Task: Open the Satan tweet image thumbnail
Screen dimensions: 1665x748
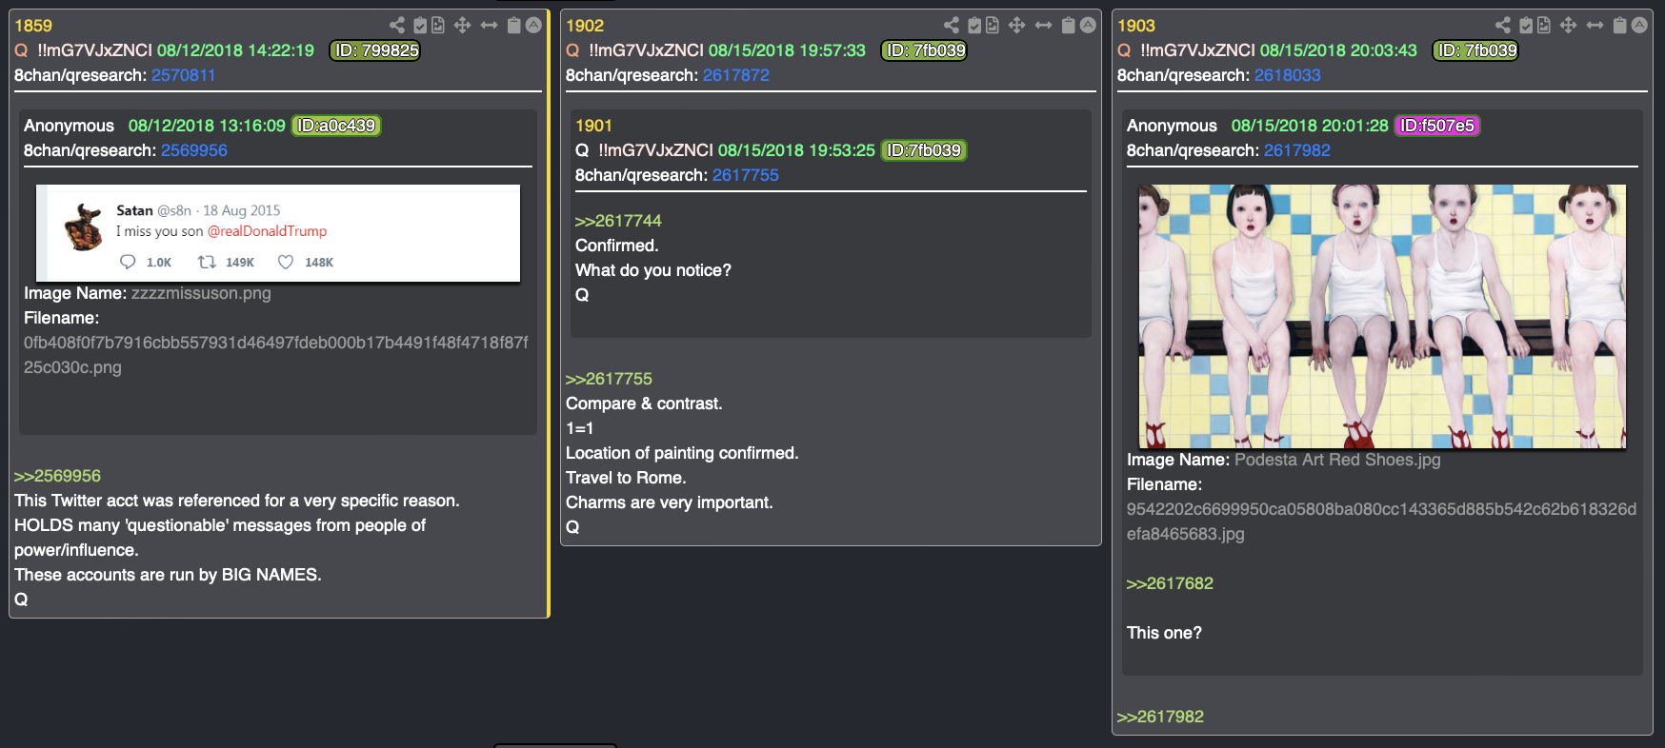Action: 278,233
